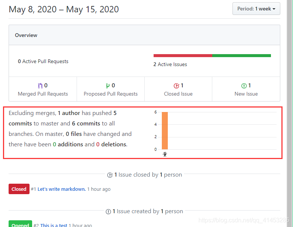The image size is (293, 227).
Task: Click the red Closed status badge
Action: [x=19, y=189]
